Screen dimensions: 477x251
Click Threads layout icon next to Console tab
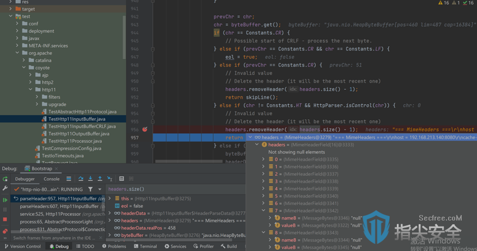pyautogui.click(x=69, y=179)
